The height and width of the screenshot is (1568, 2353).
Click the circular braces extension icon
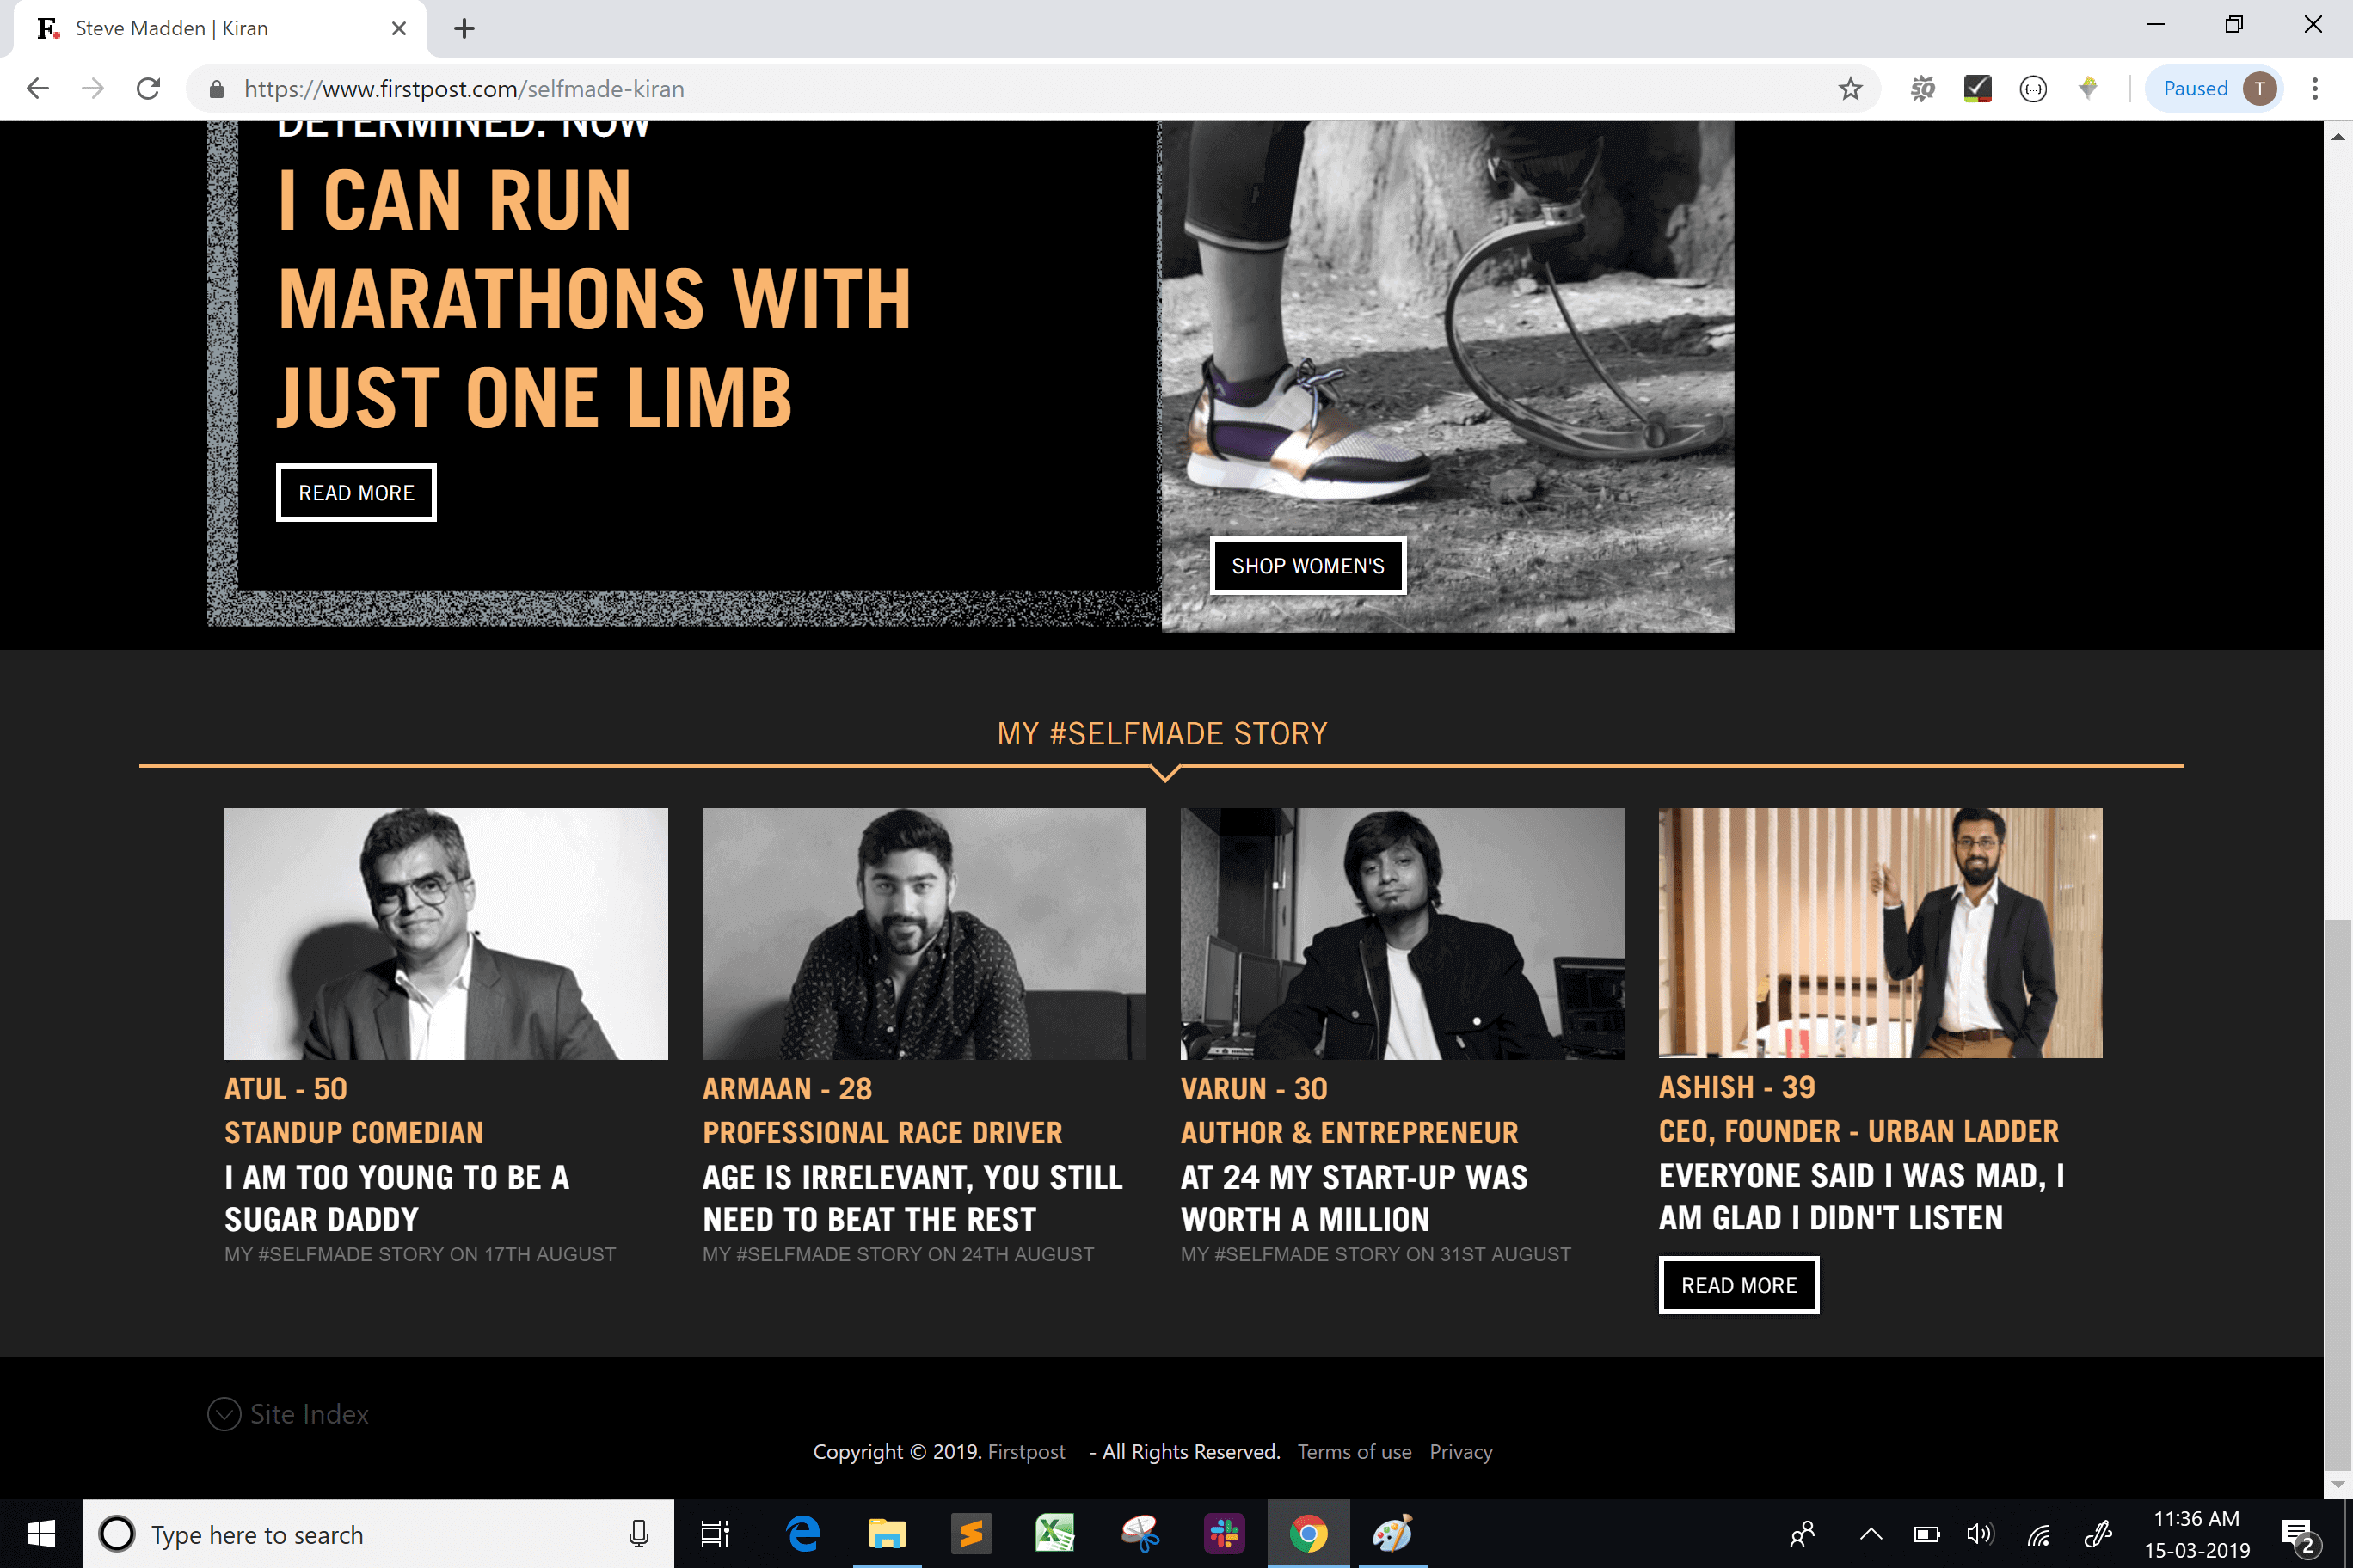[x=2032, y=89]
